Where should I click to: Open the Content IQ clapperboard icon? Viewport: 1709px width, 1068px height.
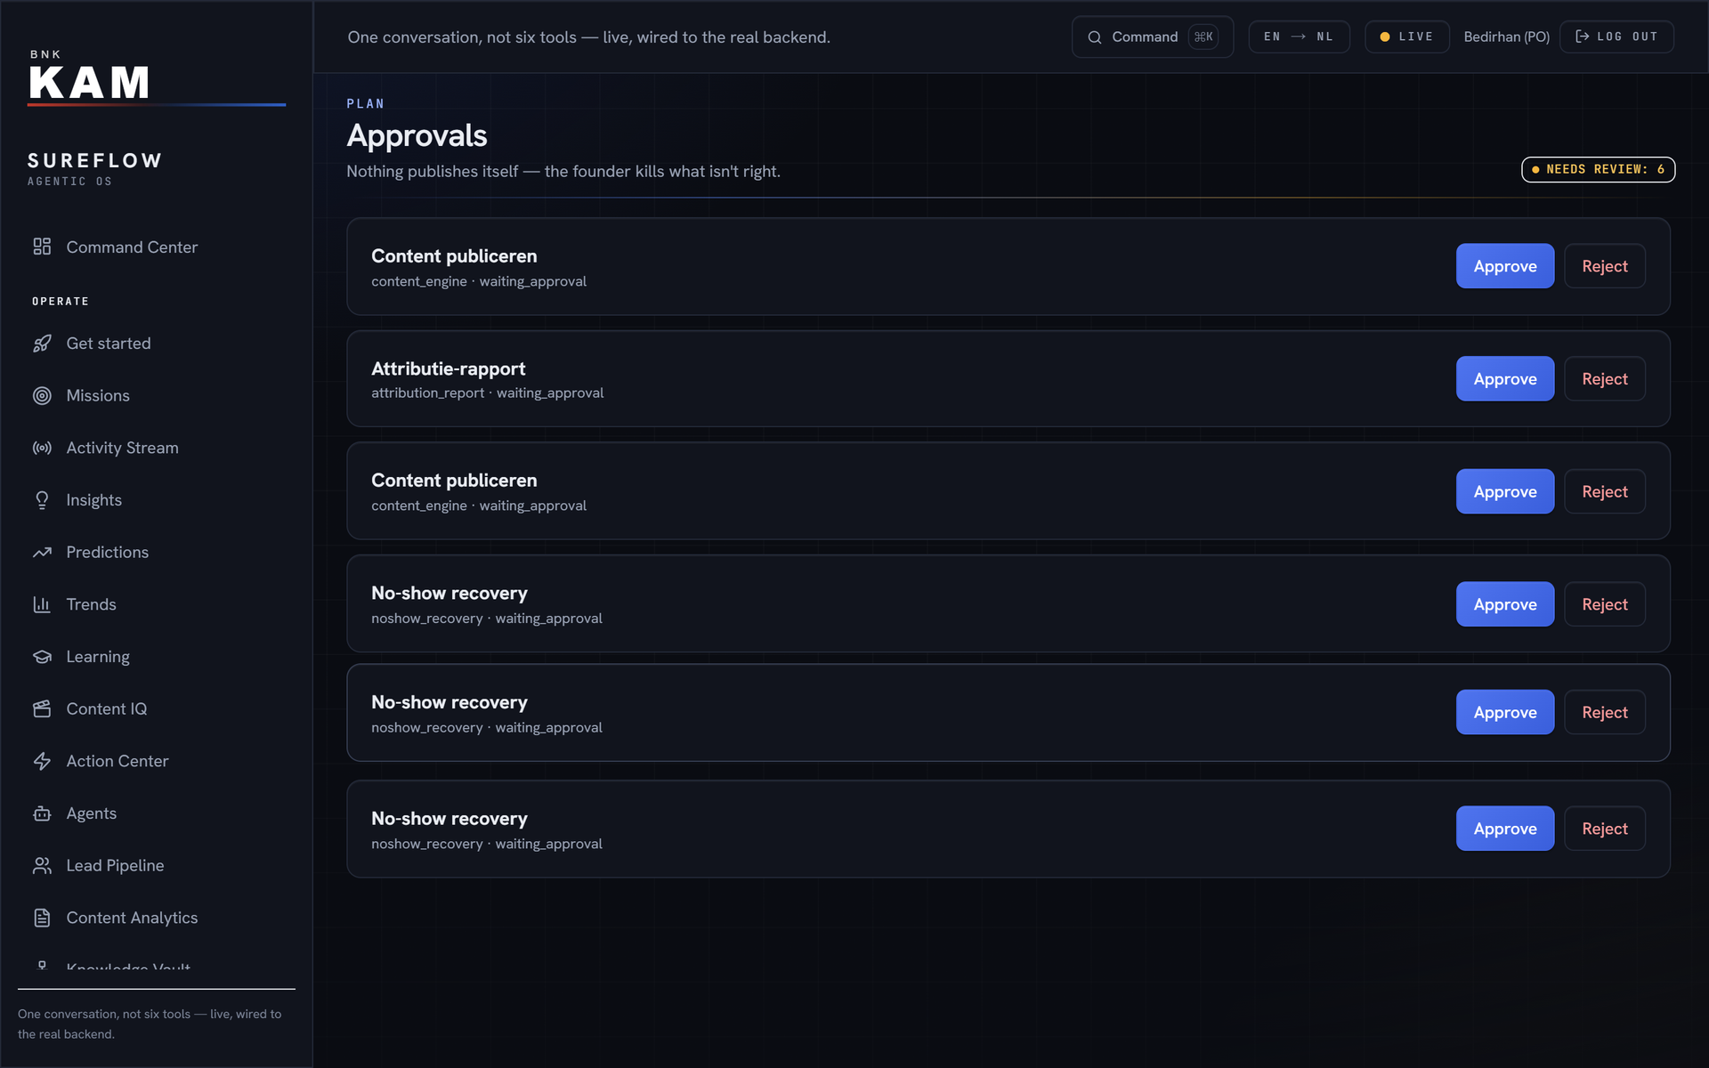[x=42, y=708]
